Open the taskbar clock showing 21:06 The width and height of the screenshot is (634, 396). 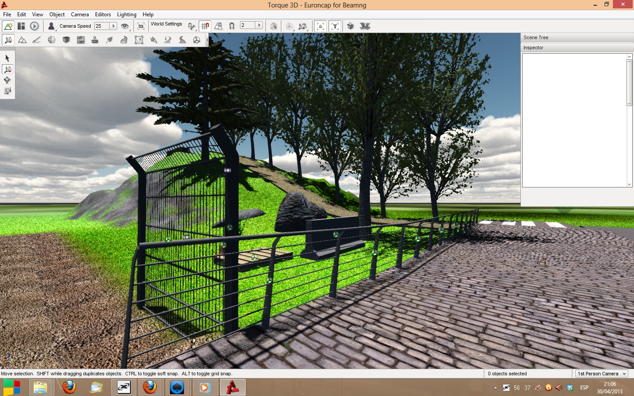[610, 388]
